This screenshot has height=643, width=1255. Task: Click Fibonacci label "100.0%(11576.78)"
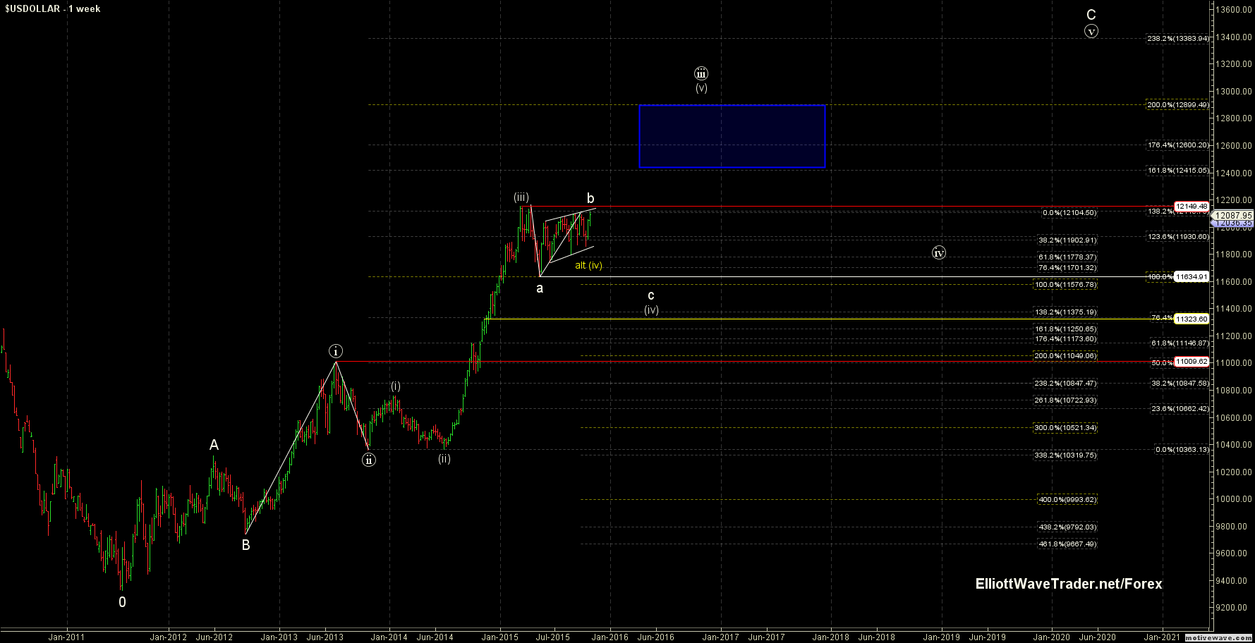coord(1066,285)
